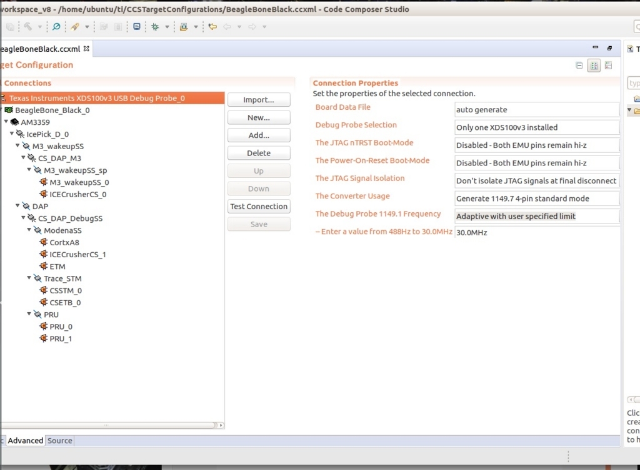Click the grayed save disk toolbar icon
This screenshot has height=470, width=640.
click(10, 27)
